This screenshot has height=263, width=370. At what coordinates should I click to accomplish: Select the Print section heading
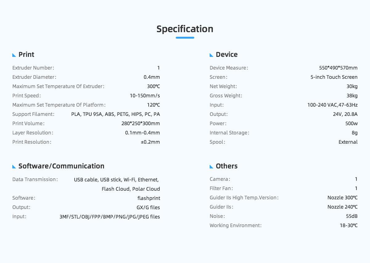[26, 55]
